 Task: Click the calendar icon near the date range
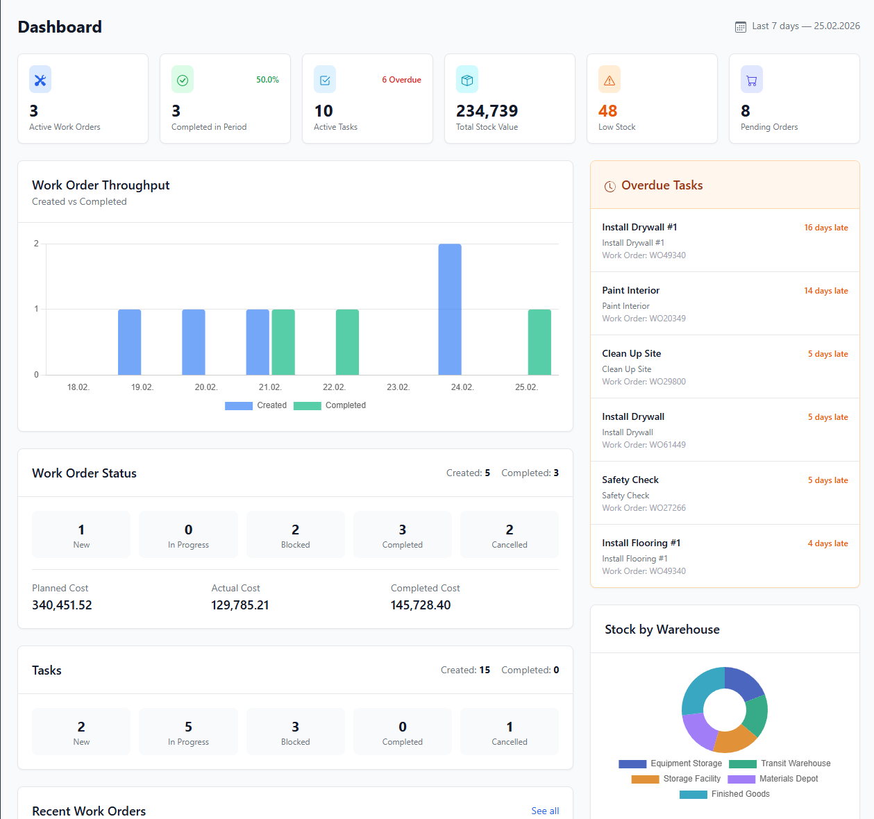tap(740, 26)
